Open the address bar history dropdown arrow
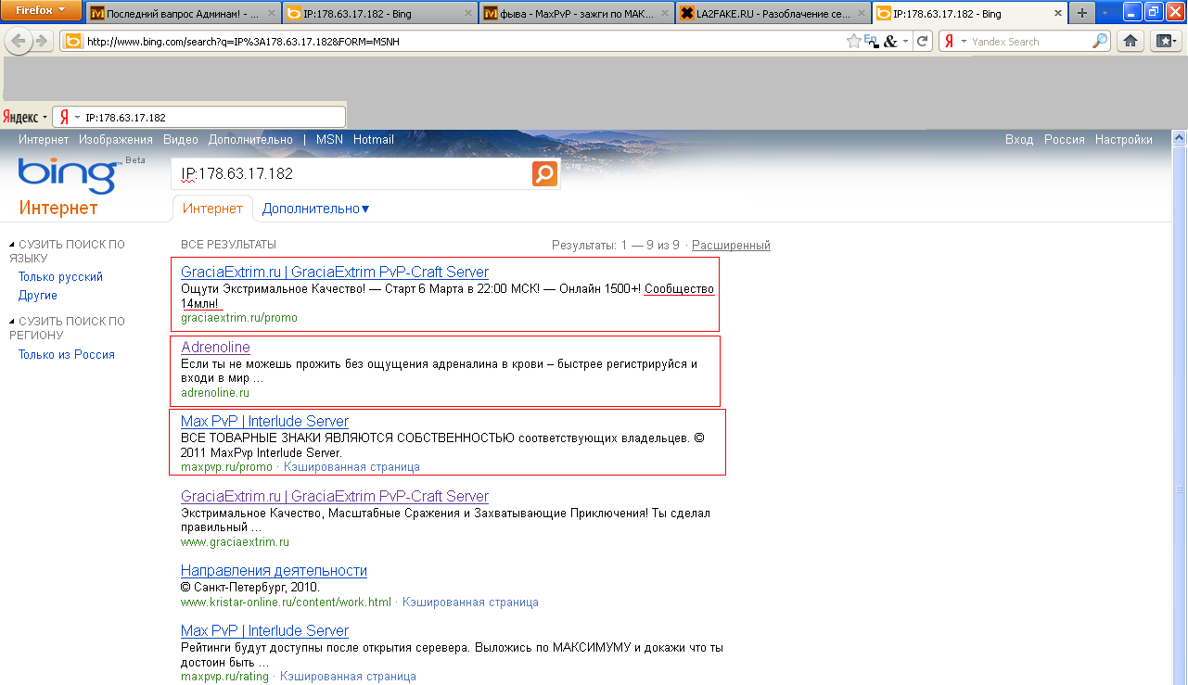The height and width of the screenshot is (685, 1188). click(x=904, y=42)
